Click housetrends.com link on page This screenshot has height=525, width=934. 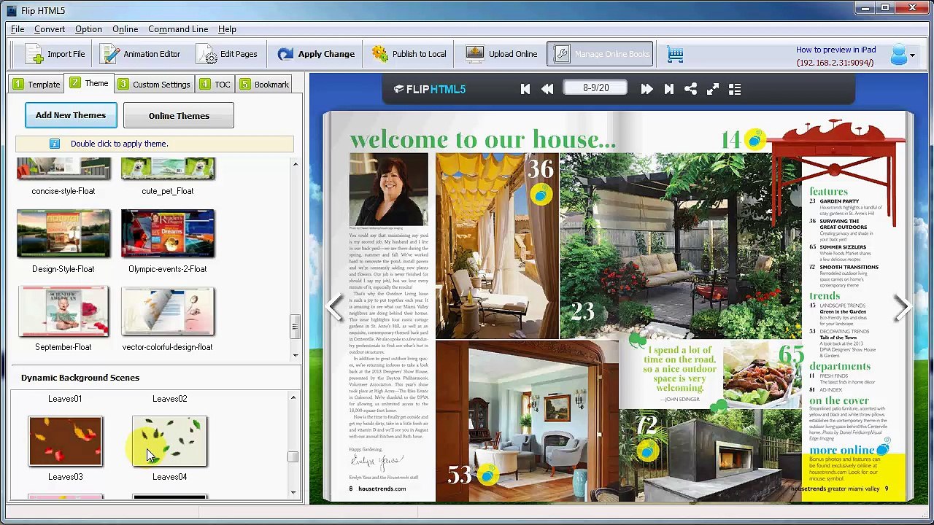click(x=382, y=489)
